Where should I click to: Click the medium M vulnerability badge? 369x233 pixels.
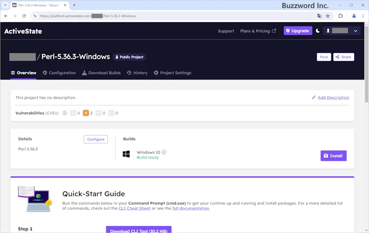[x=99, y=113]
